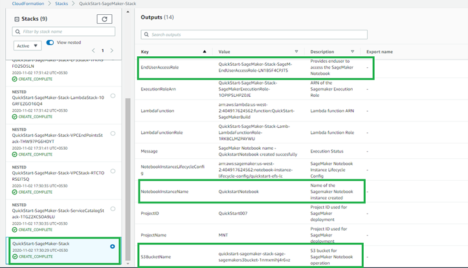Select EndUserAccessRole key cell
Screen dimensions: 468x268
[x=160, y=67]
